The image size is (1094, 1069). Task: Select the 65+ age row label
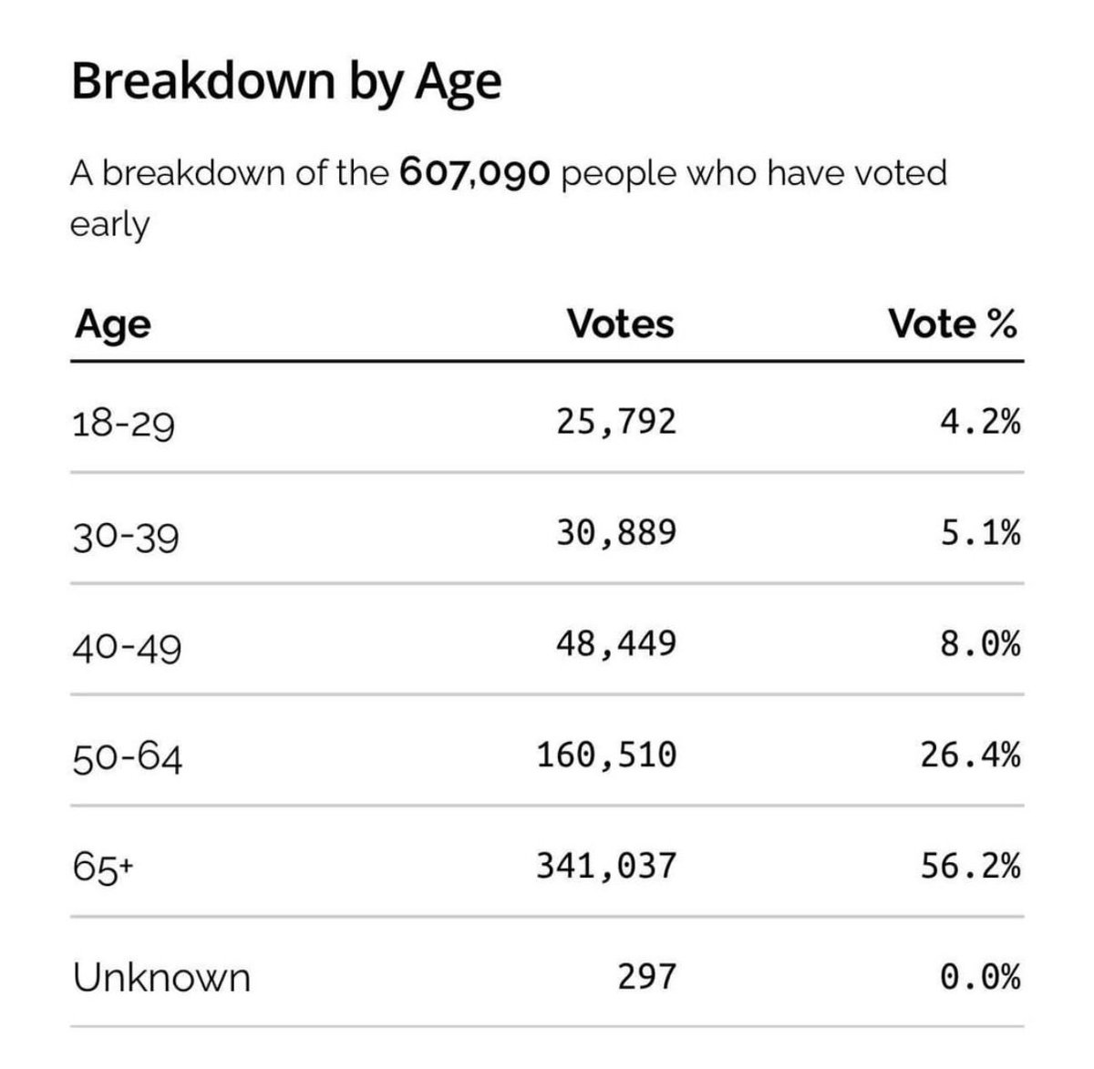point(103,868)
